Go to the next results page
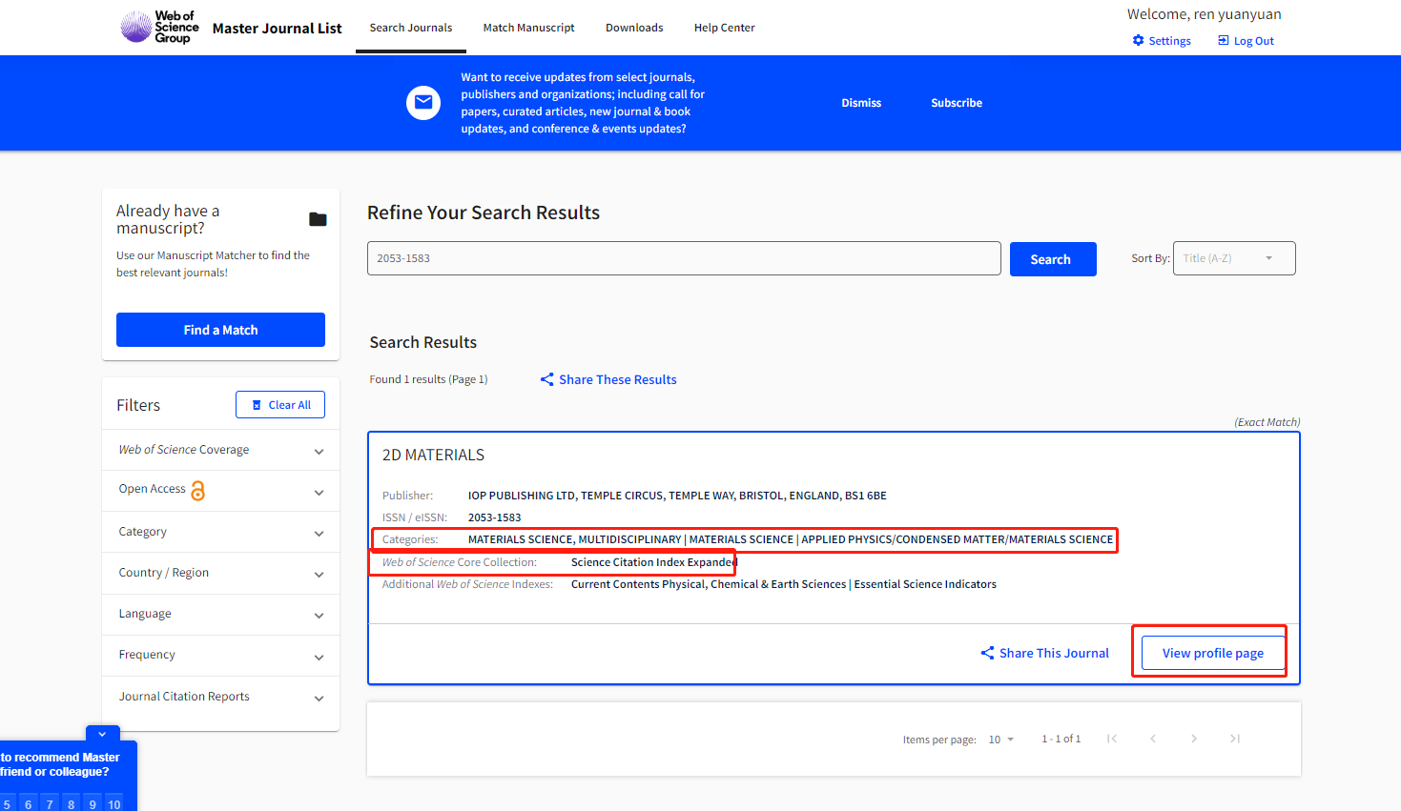The image size is (1401, 811). 1193,739
